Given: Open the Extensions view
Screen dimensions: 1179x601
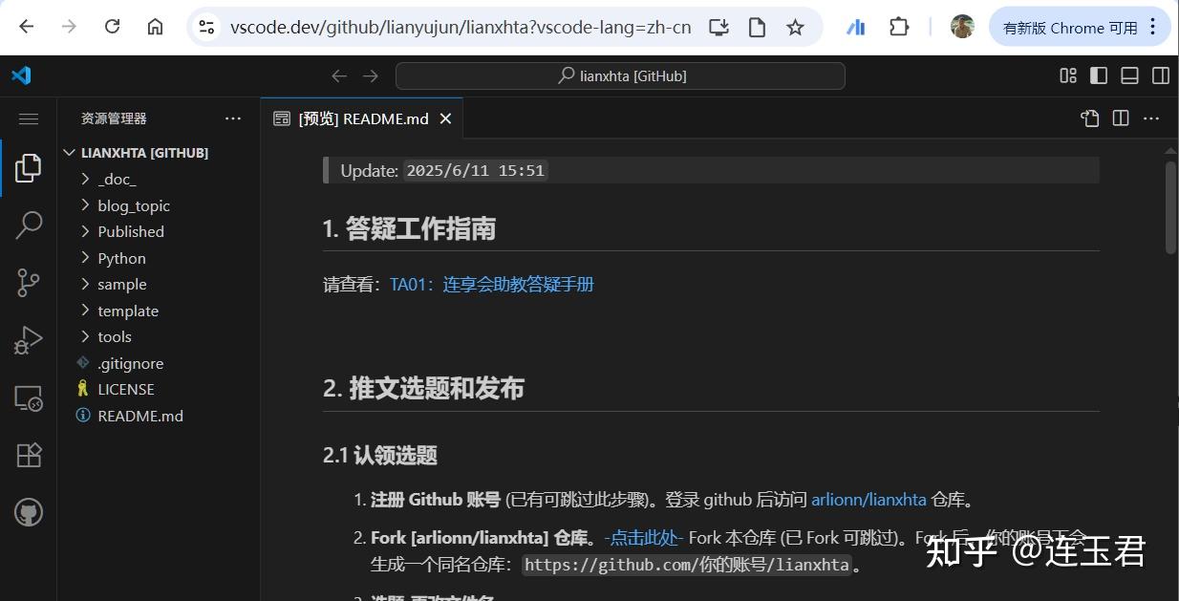Looking at the screenshot, I should [x=29, y=455].
